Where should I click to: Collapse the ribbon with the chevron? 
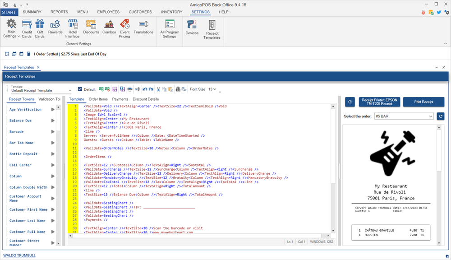[446, 43]
